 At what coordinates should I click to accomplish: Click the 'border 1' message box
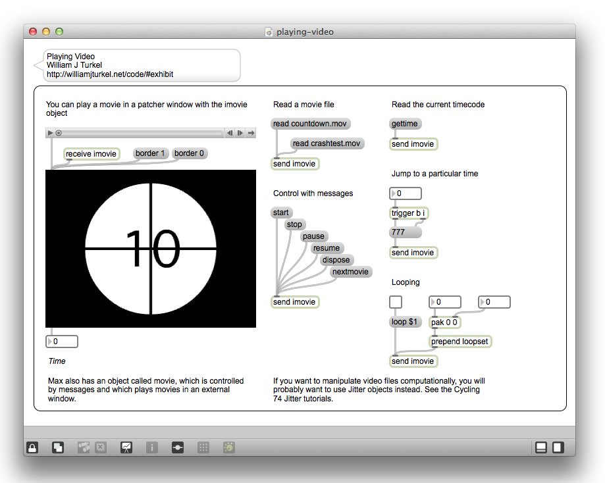pos(151,153)
